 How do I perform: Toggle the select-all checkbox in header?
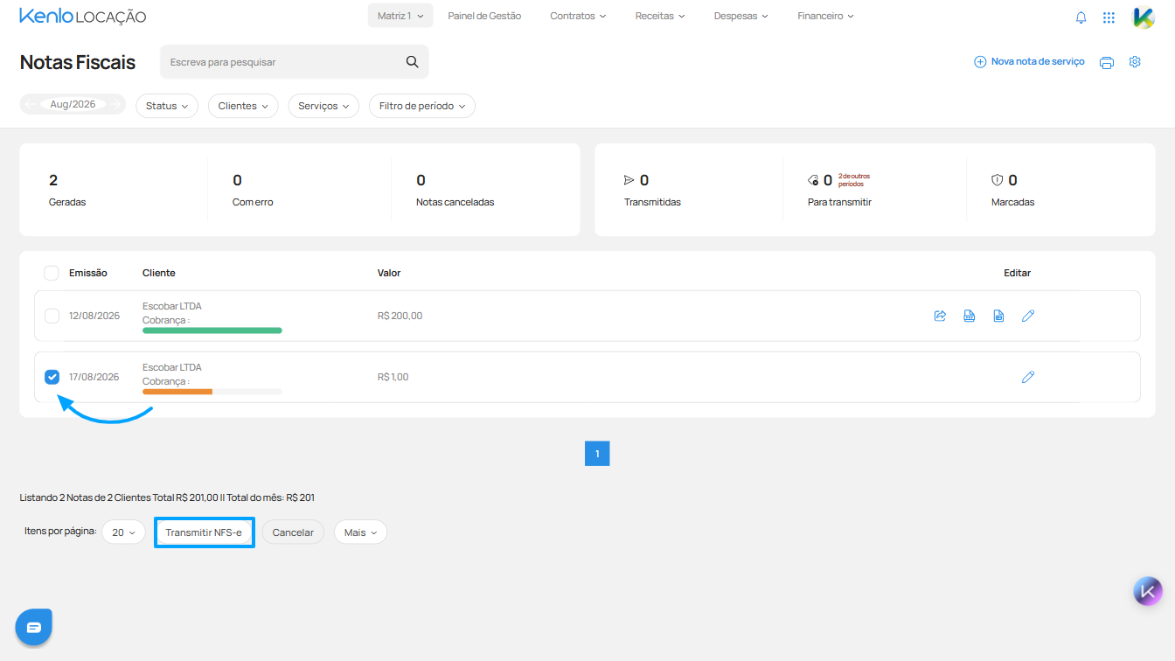[52, 273]
